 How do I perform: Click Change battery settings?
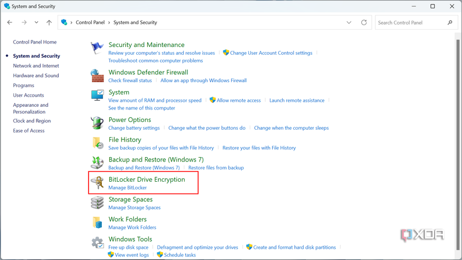click(x=134, y=128)
